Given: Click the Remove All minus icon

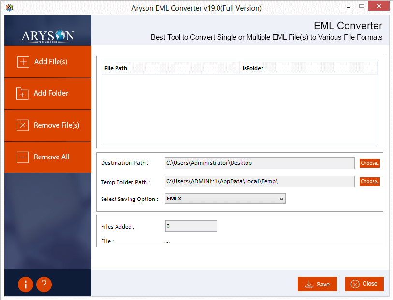Looking at the screenshot, I should [x=23, y=157].
